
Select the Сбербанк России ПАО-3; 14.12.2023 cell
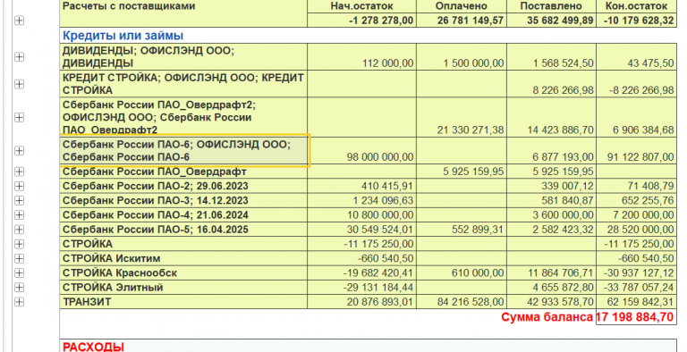coord(183,200)
